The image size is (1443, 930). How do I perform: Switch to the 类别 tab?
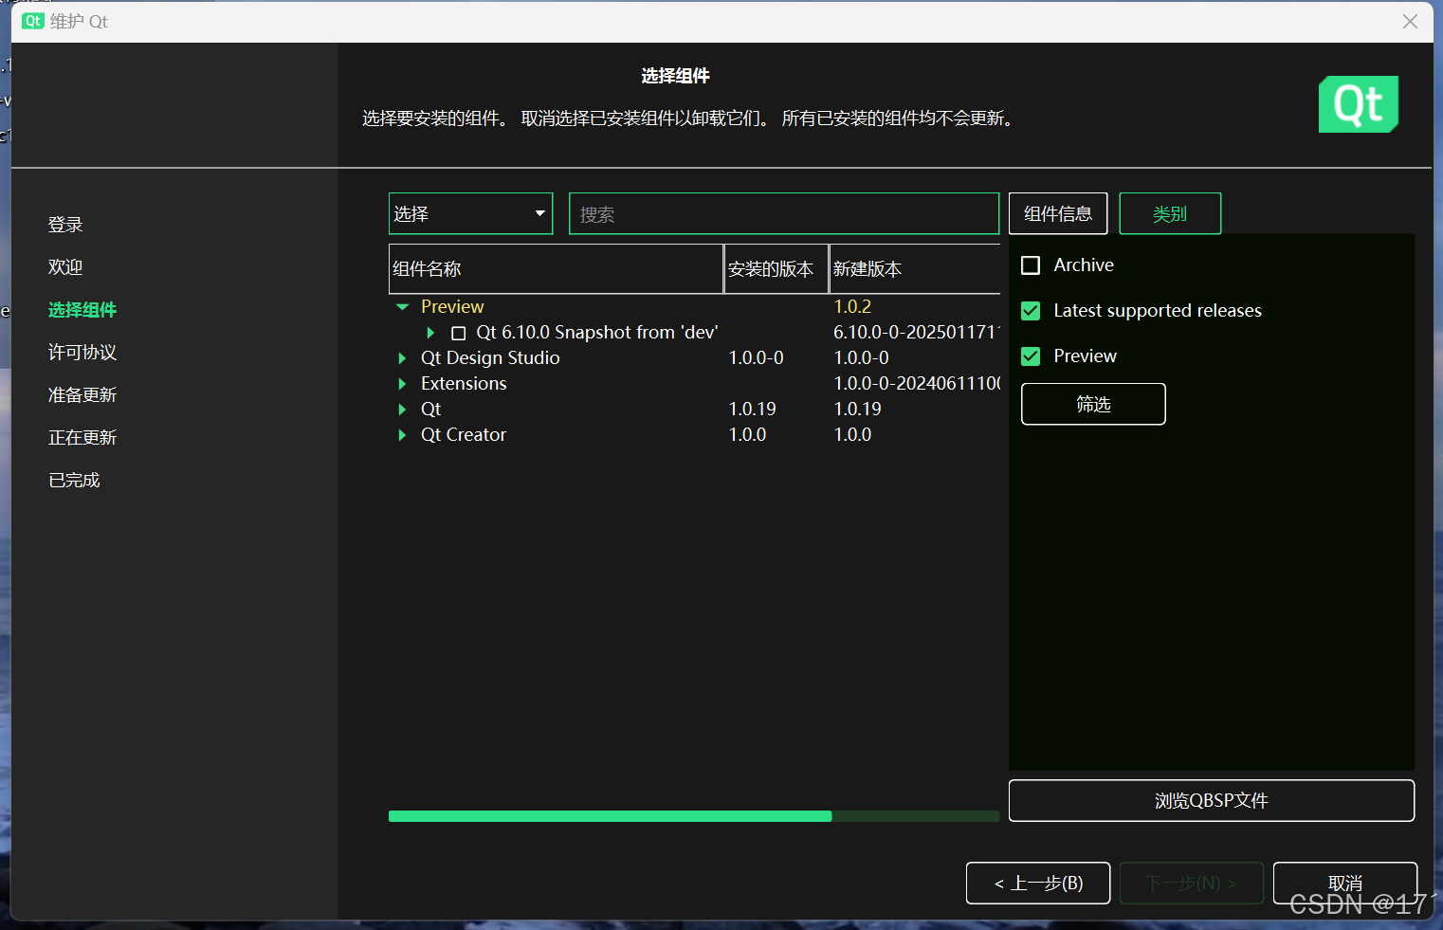(x=1170, y=213)
